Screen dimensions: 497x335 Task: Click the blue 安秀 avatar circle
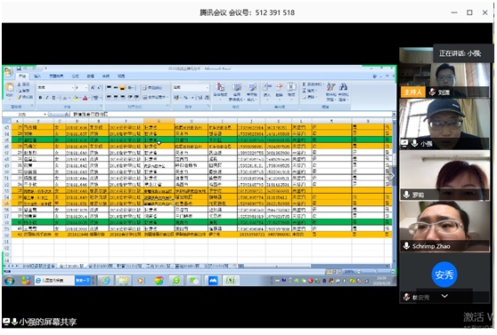(444, 275)
